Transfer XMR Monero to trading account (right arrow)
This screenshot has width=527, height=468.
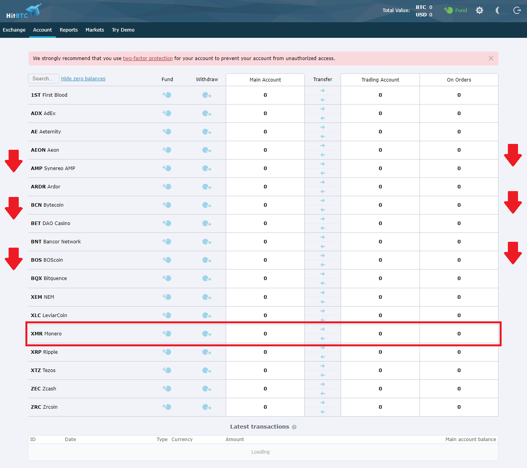[x=323, y=329]
